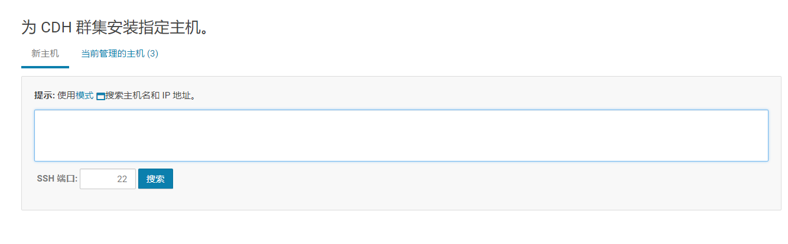Start the host search with 搜索
The image size is (788, 244).
pos(155,179)
